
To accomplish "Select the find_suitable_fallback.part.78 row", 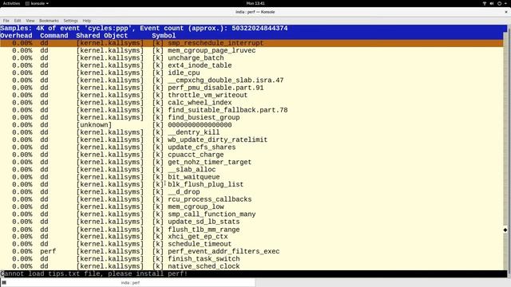I will pos(252,110).
